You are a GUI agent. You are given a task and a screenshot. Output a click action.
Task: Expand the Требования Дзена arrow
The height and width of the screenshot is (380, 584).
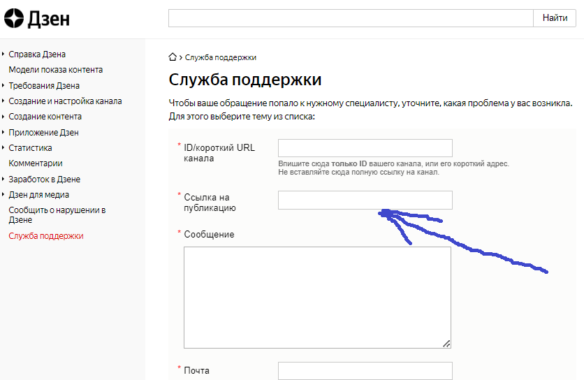point(3,85)
